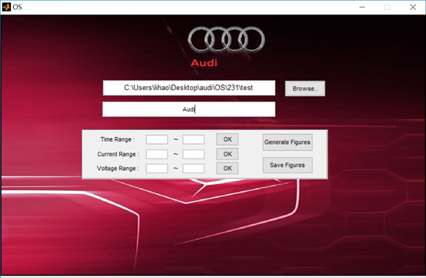Confirm Time Range with OK
The width and height of the screenshot is (426, 278).
[x=228, y=139]
